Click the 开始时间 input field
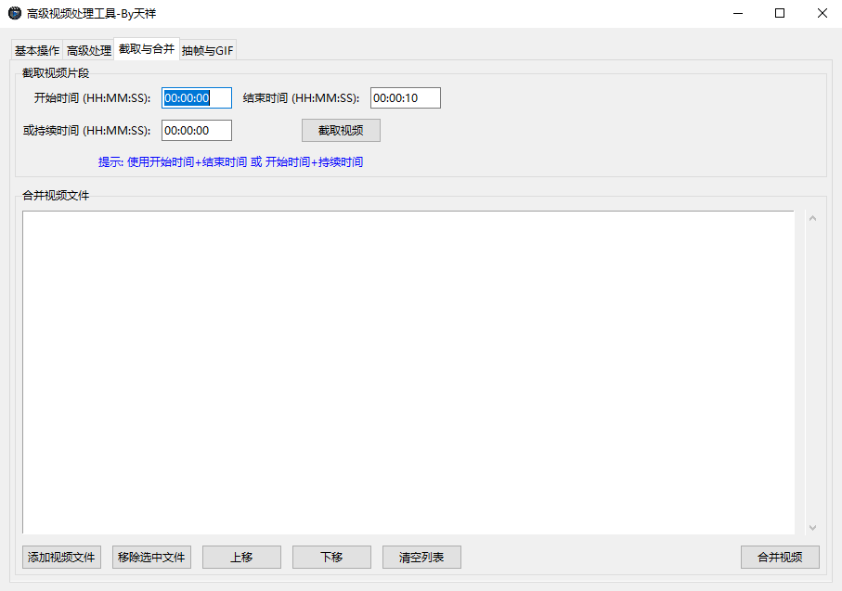Screen dimensions: 842x591 coord(197,98)
